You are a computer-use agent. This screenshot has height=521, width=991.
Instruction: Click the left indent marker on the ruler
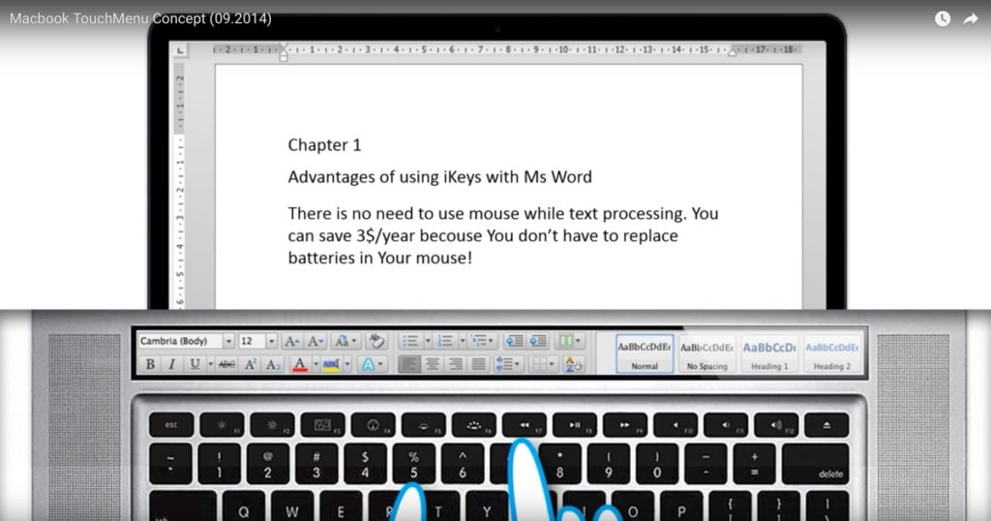tap(284, 52)
